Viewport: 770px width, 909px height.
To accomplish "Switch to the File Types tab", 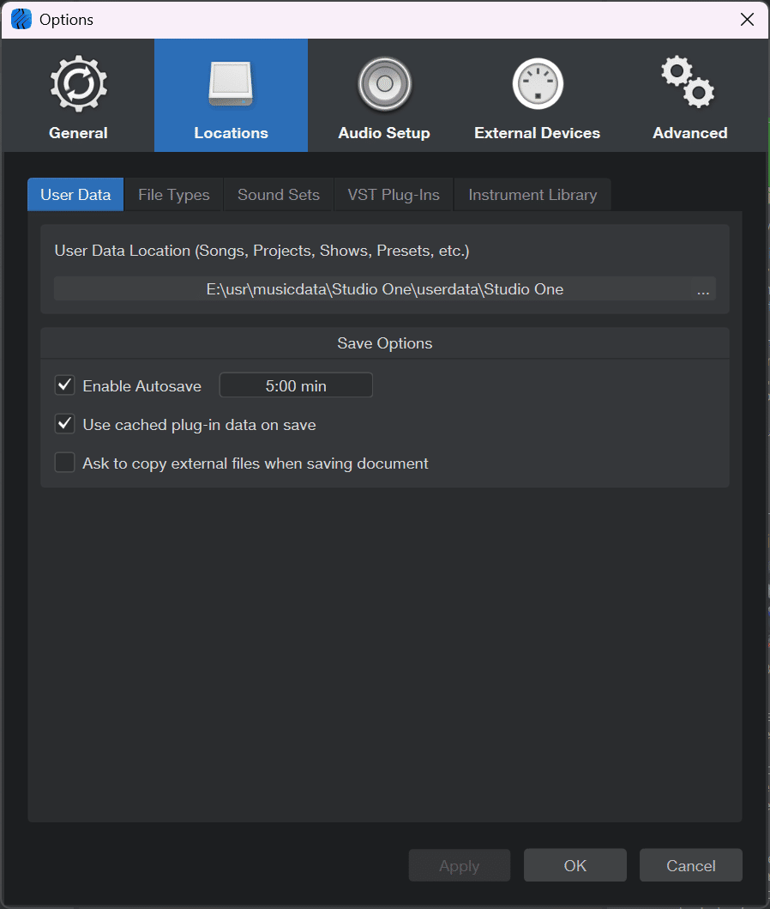I will (x=174, y=195).
